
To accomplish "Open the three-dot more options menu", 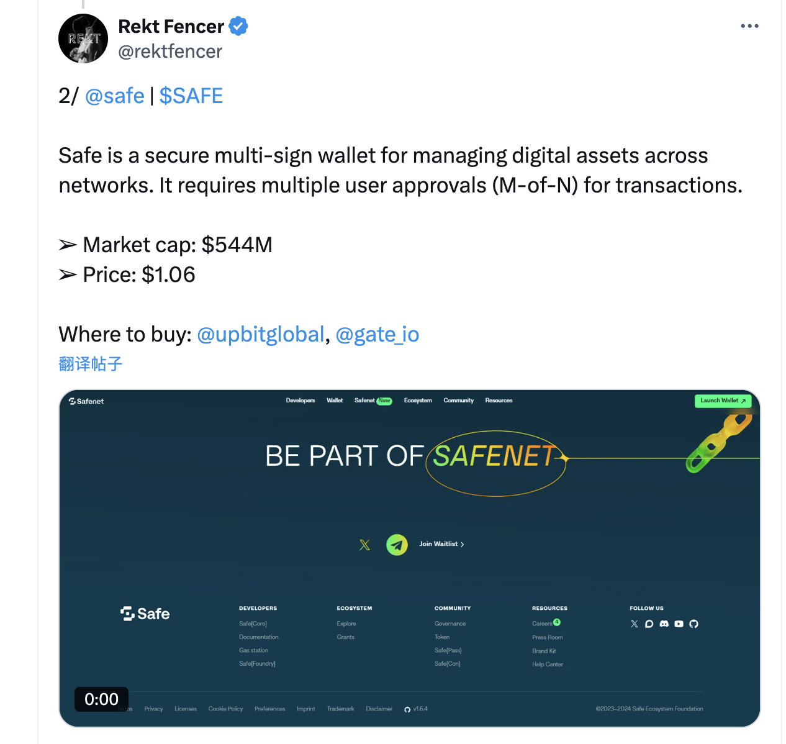I will 749,26.
